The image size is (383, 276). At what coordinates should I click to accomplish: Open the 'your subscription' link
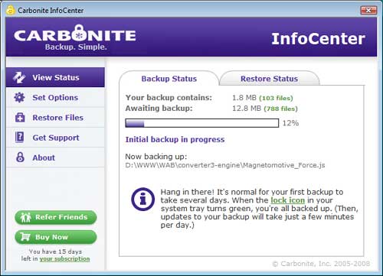coord(64,258)
